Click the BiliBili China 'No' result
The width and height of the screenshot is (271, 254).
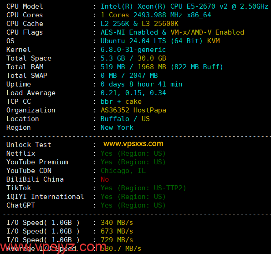point(105,179)
